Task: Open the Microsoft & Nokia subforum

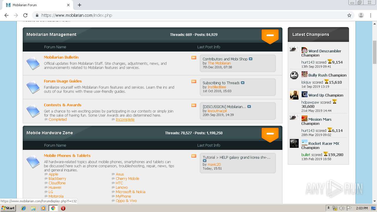Action: [130, 192]
